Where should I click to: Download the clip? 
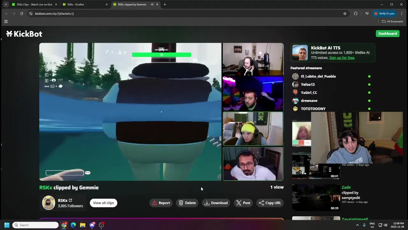pos(216,203)
